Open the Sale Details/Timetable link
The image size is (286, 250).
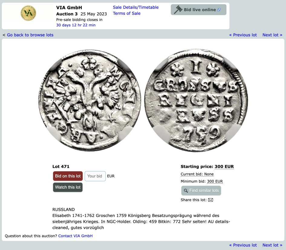click(x=136, y=7)
